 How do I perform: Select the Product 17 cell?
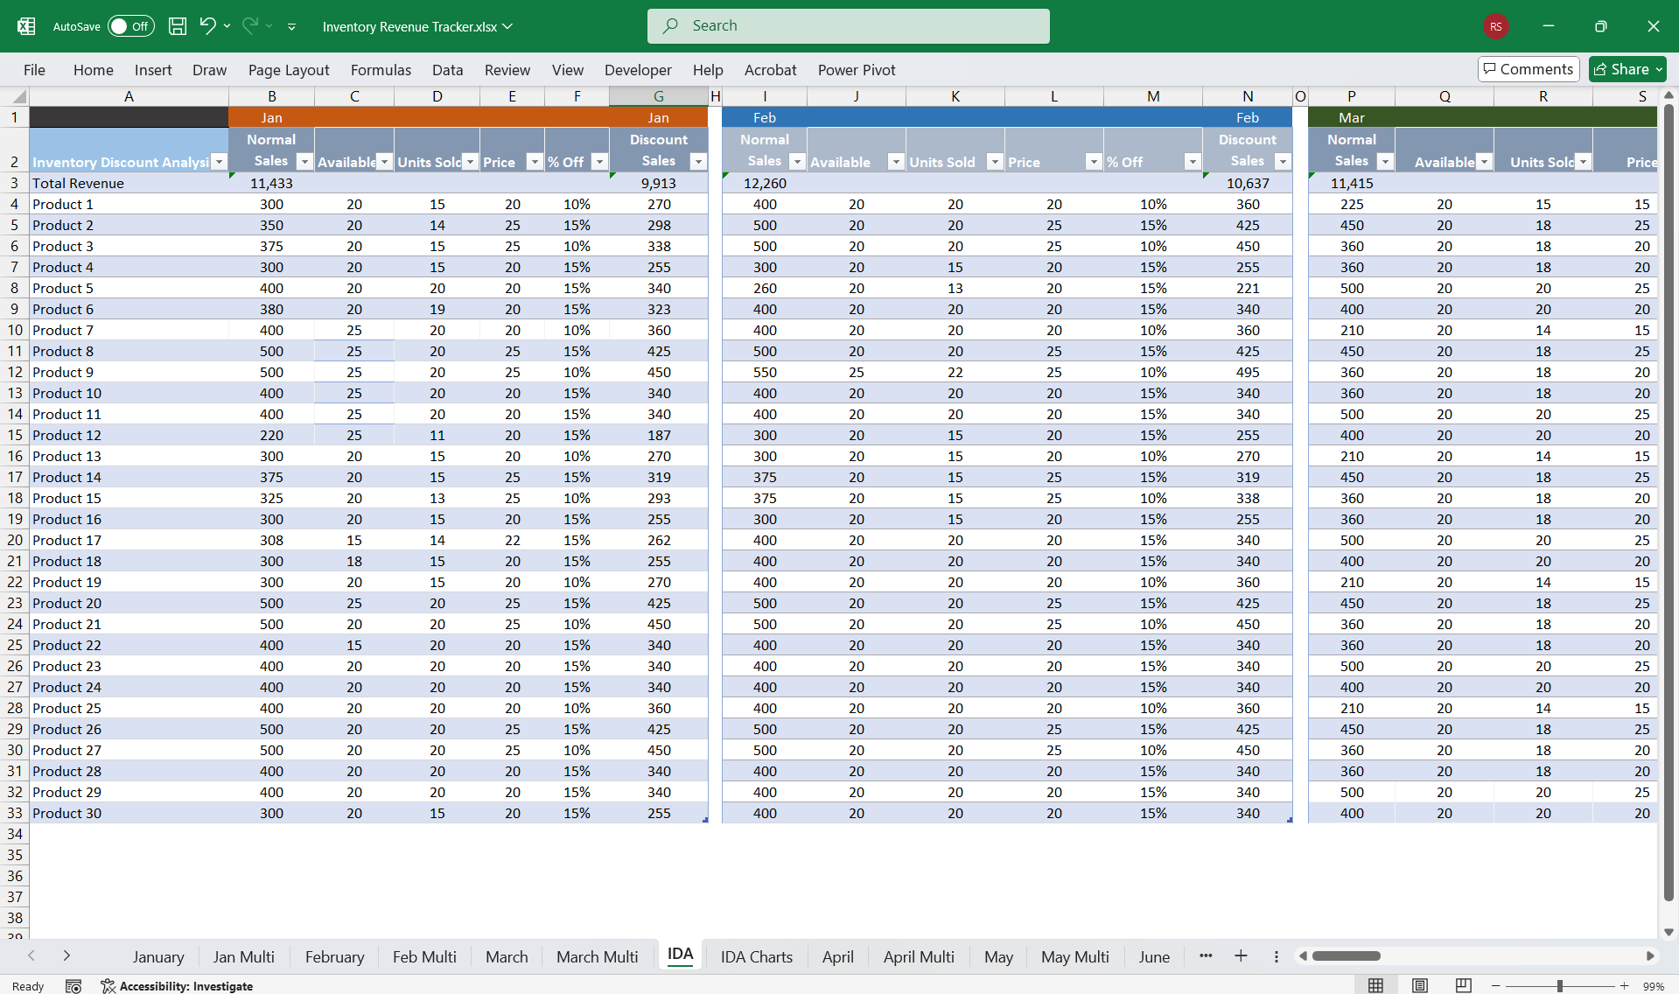(x=129, y=540)
